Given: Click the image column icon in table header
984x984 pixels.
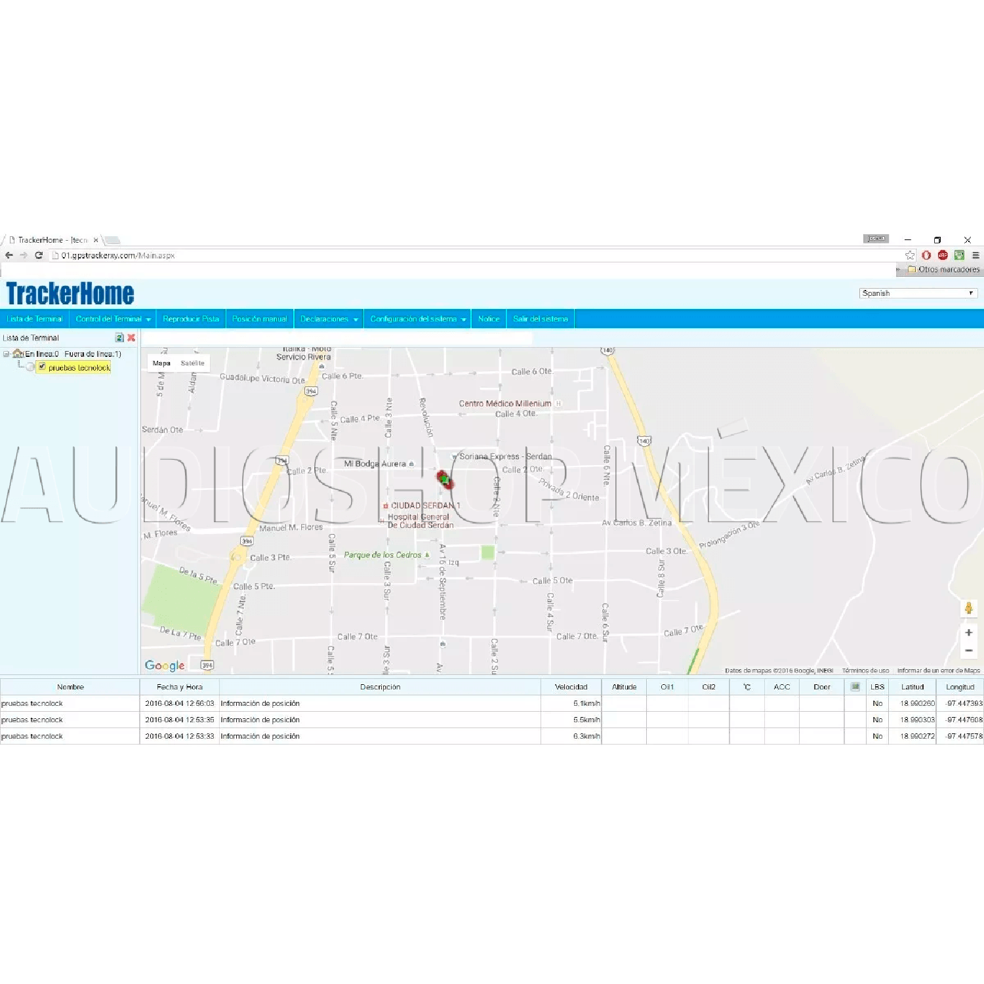Looking at the screenshot, I should [x=855, y=687].
